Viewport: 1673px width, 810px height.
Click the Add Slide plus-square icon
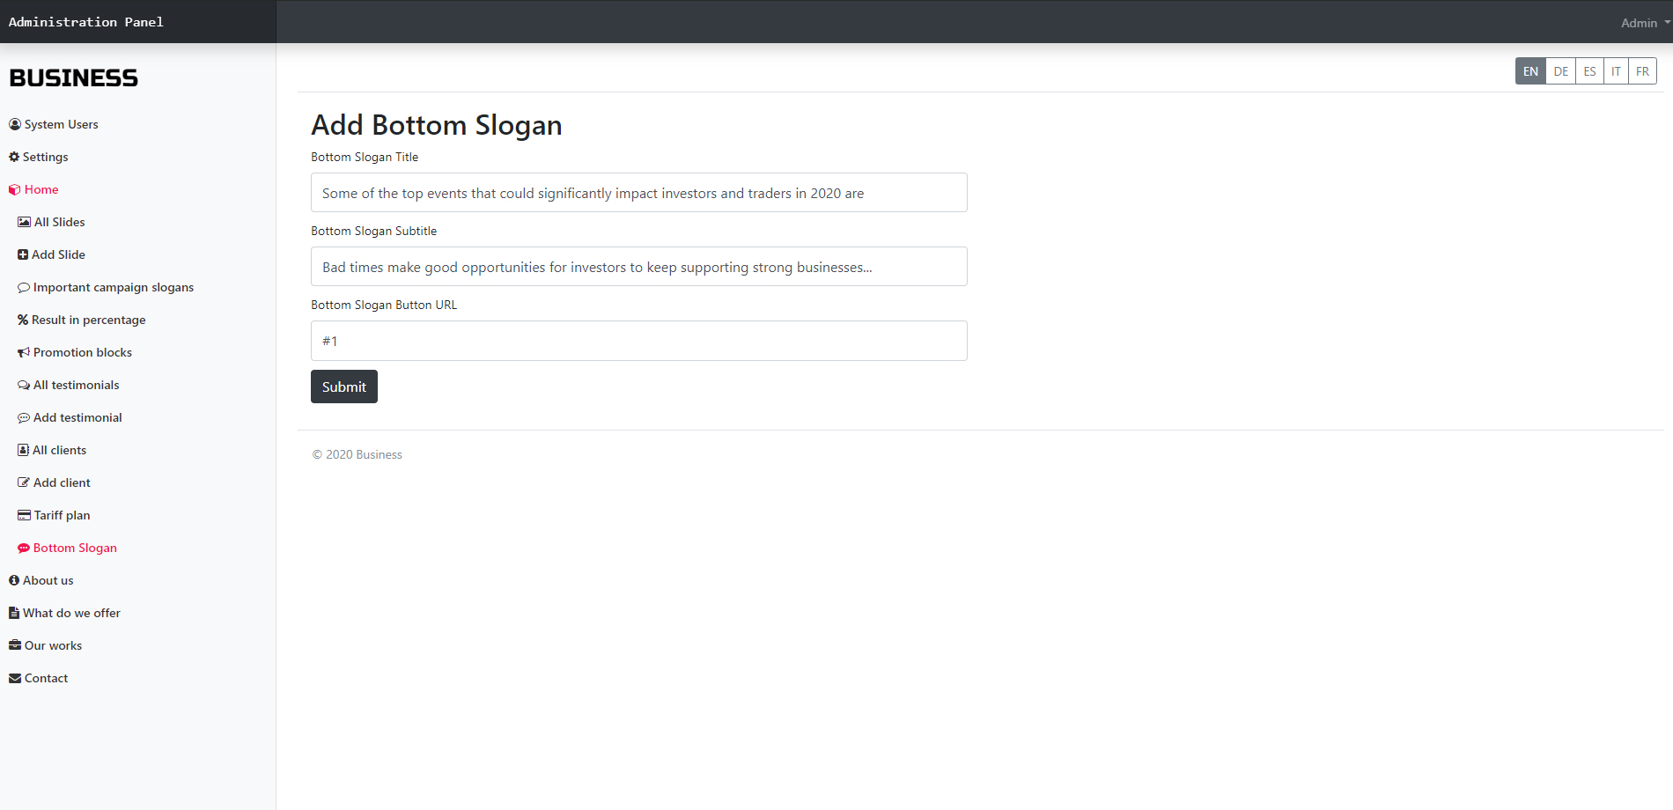pyautogui.click(x=23, y=254)
